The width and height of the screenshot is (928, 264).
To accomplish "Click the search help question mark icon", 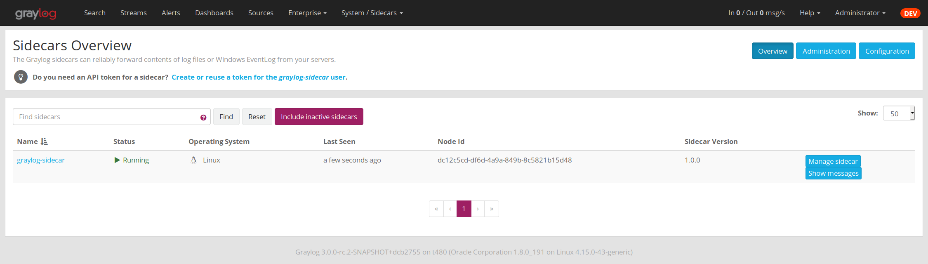I will point(203,118).
